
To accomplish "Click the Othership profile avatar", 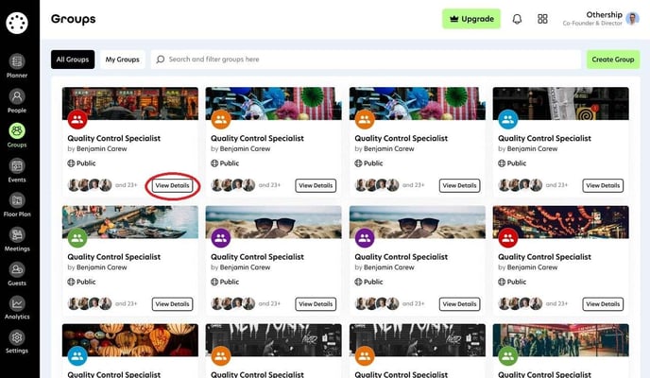I will pos(632,19).
